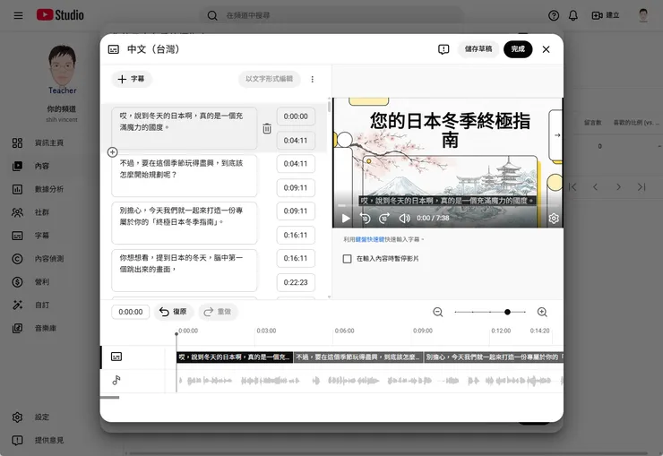Adjust the timeline zoom slider handle
This screenshot has width=663, height=456.
pyautogui.click(x=507, y=313)
